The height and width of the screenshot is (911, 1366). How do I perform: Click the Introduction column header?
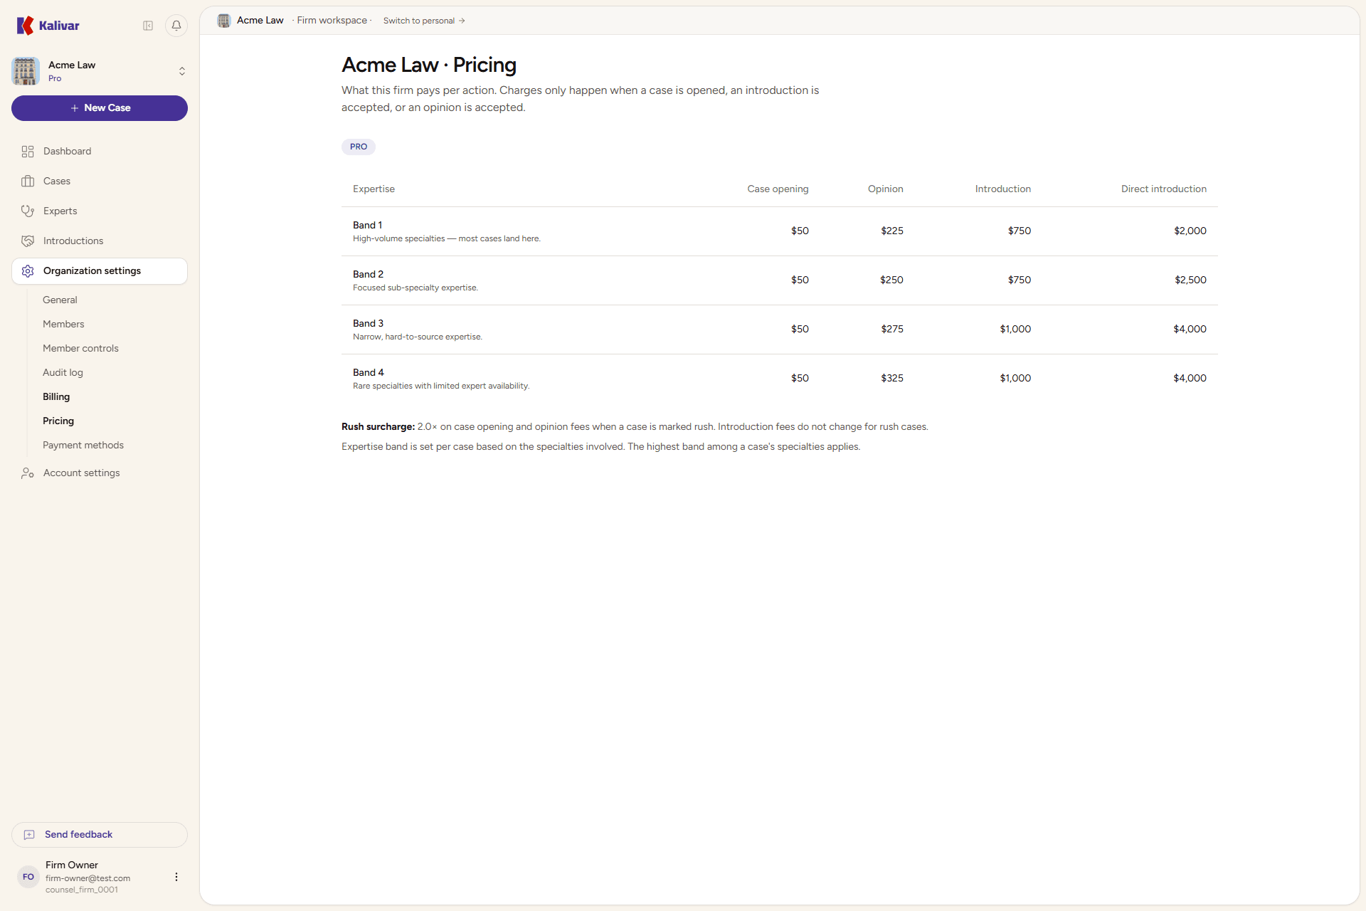[x=1003, y=189]
